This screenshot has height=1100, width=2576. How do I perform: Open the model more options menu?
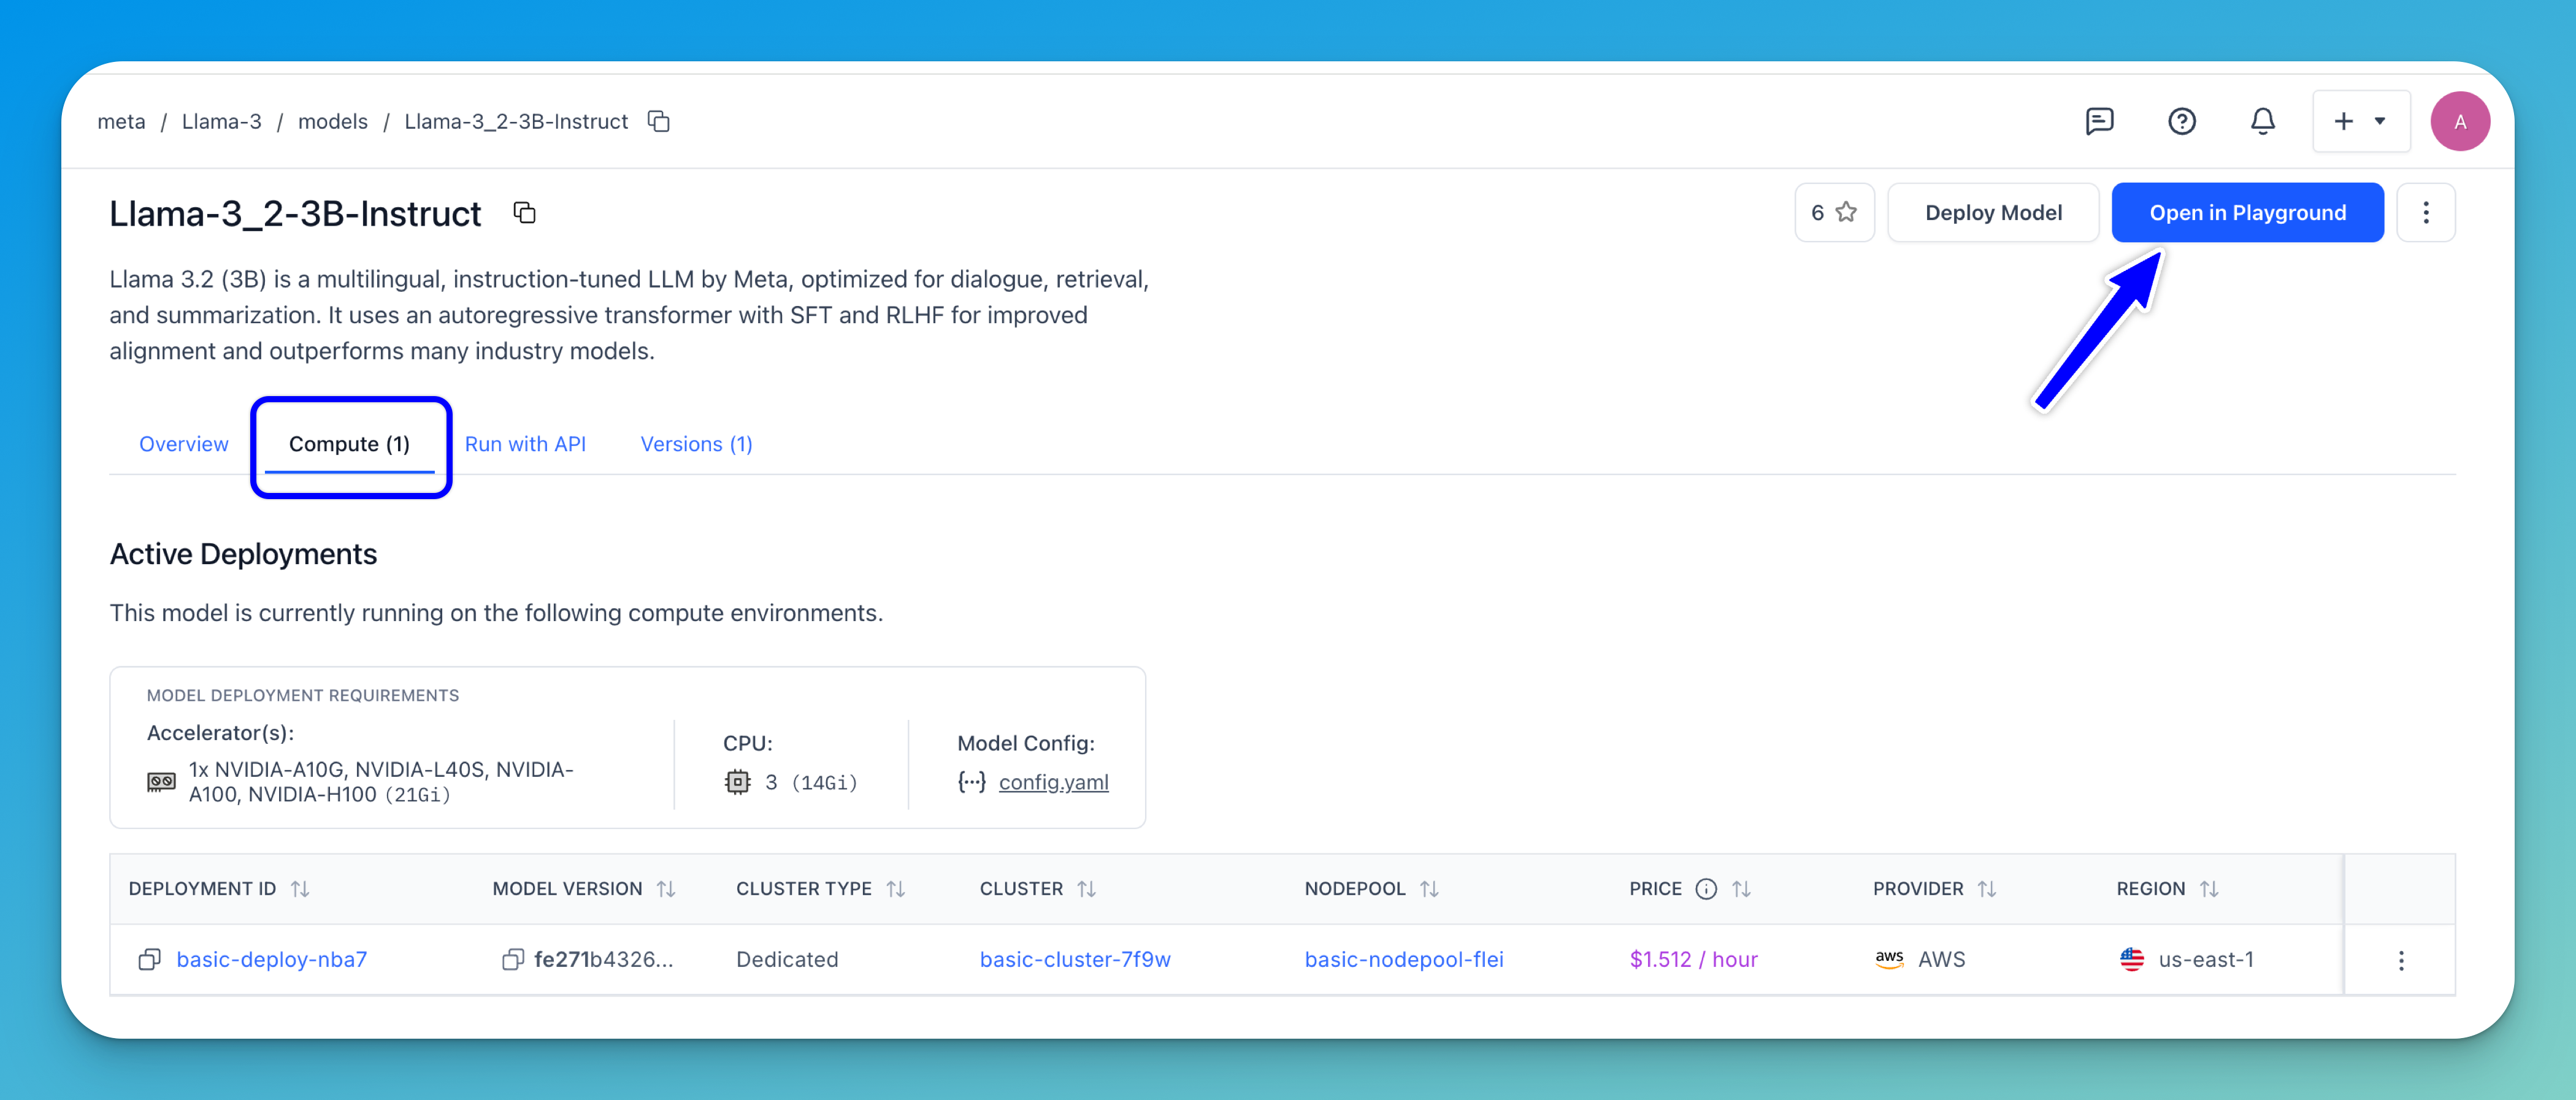pyautogui.click(x=2425, y=212)
